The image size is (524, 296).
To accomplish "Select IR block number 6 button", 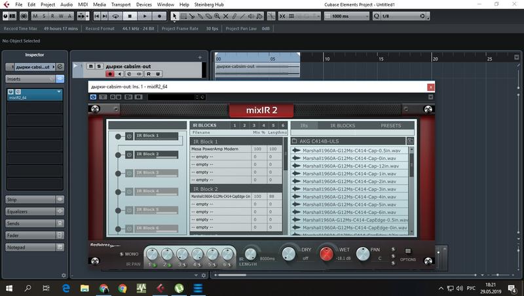I will point(283,125).
